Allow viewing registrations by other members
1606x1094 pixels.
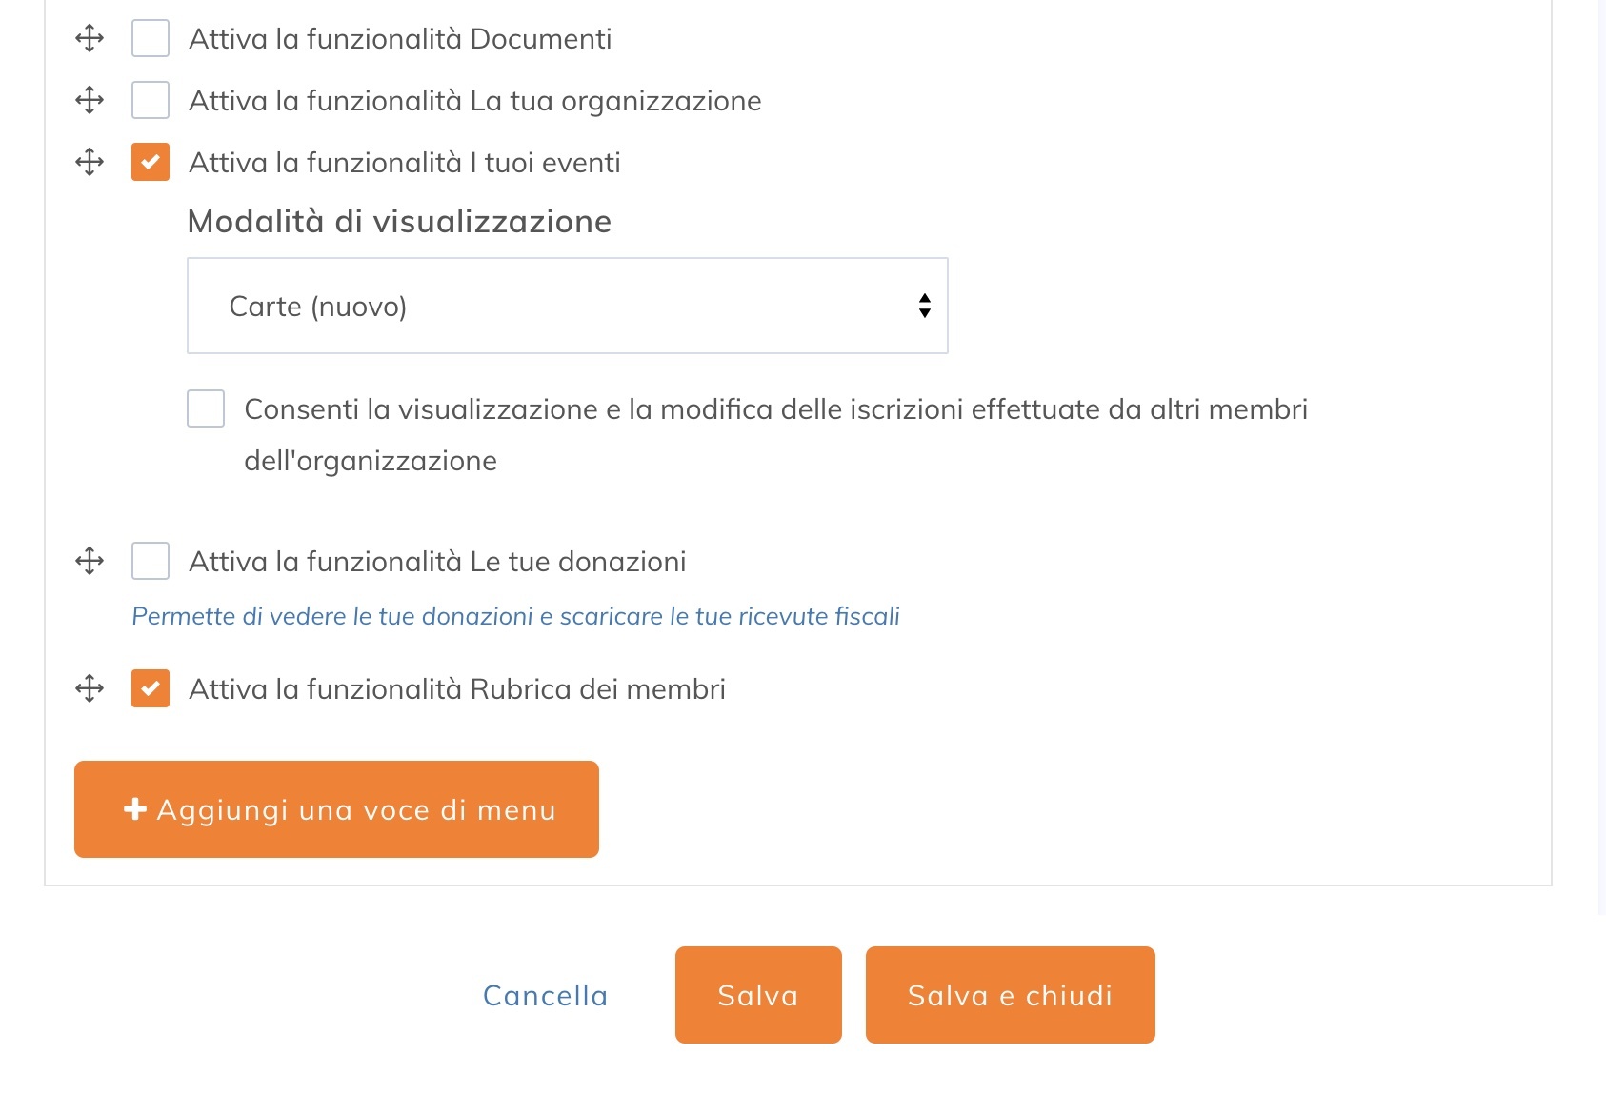coord(206,408)
